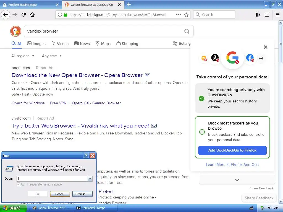Screen dimensions: 283x212
Task: Select the Block most trackers radio circle
Action: tap(202, 132)
